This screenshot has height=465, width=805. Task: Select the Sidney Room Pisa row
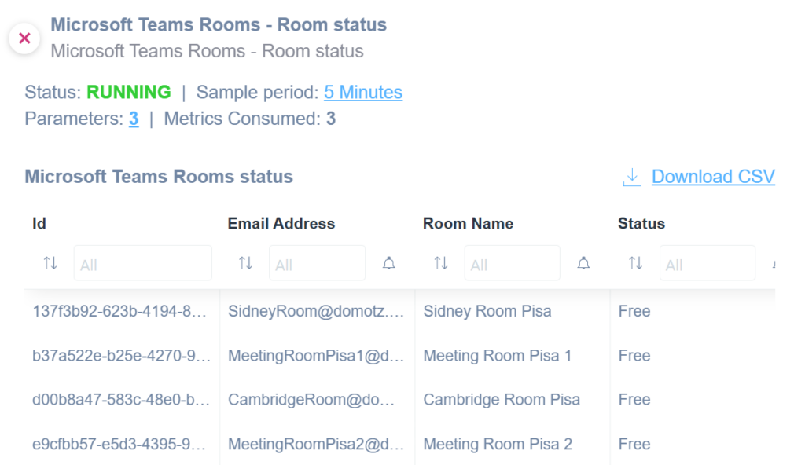pos(399,311)
